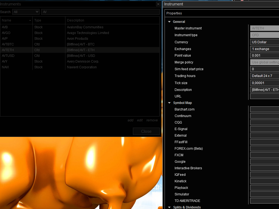The image size is (279, 209).
Task: Select the AVP instrument row
Action: [80, 39]
